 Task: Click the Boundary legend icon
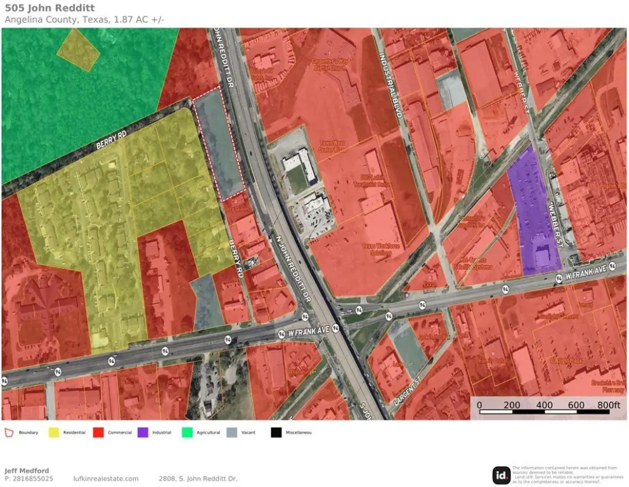click(9, 432)
